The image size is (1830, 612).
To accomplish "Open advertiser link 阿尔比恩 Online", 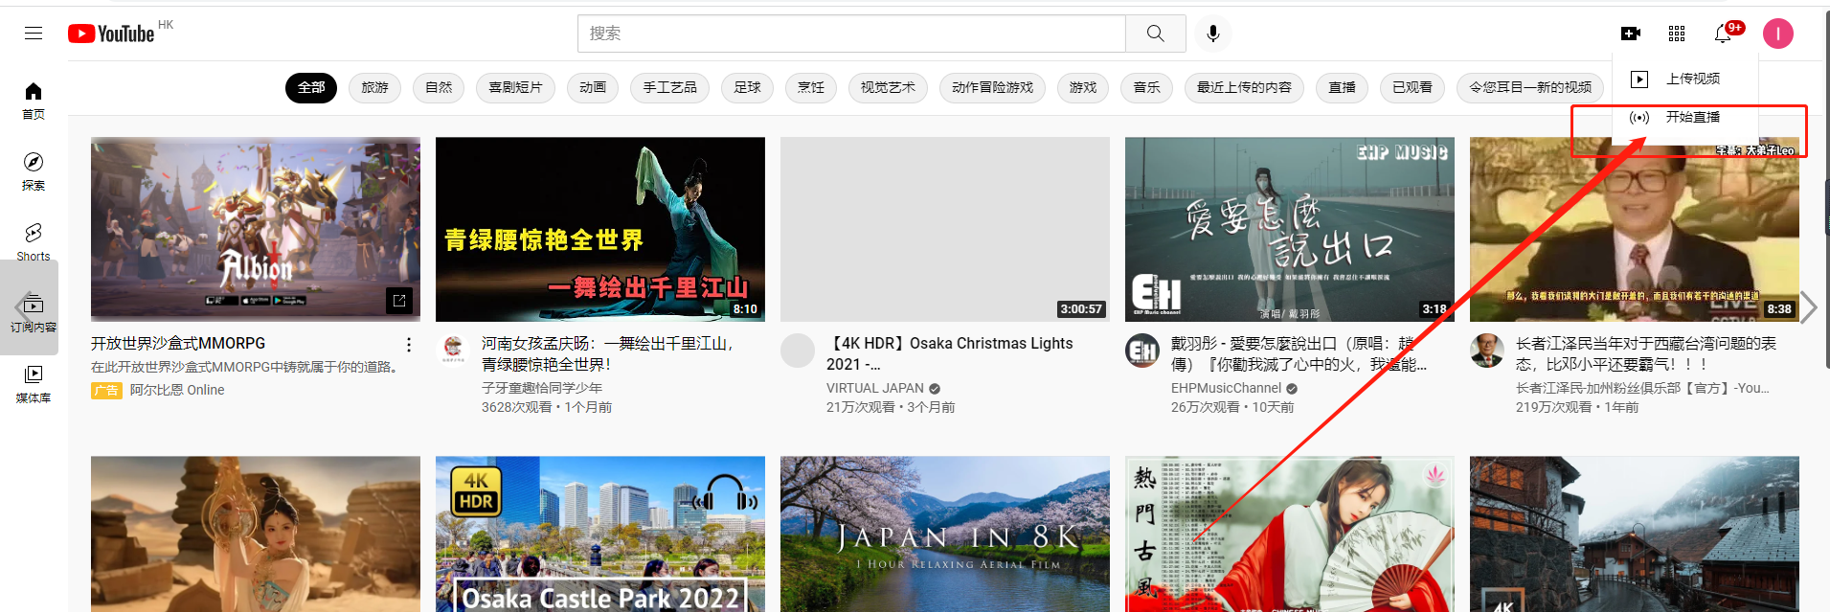I will click(177, 390).
